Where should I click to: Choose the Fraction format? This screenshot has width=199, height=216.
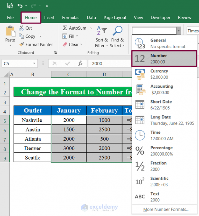[x=165, y=166]
